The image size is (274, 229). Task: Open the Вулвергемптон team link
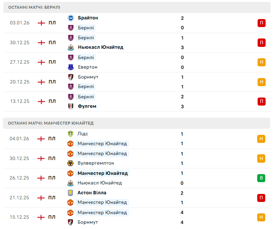coord(96,163)
